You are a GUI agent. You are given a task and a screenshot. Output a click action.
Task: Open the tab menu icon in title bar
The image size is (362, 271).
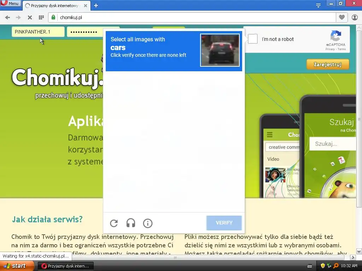tap(319, 5)
